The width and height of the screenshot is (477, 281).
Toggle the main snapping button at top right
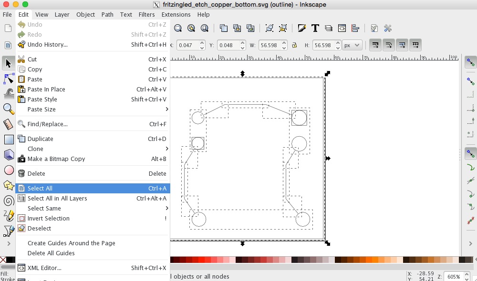pos(470,62)
